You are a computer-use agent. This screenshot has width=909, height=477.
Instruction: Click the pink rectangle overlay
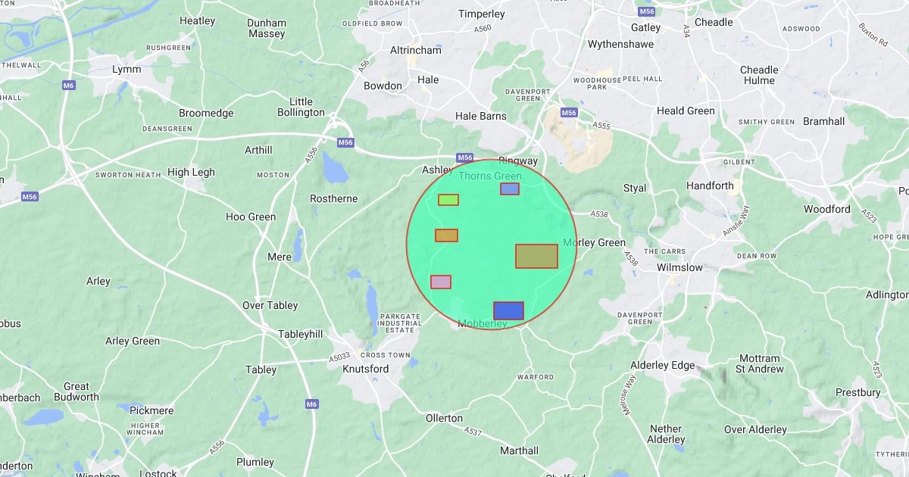click(x=441, y=282)
